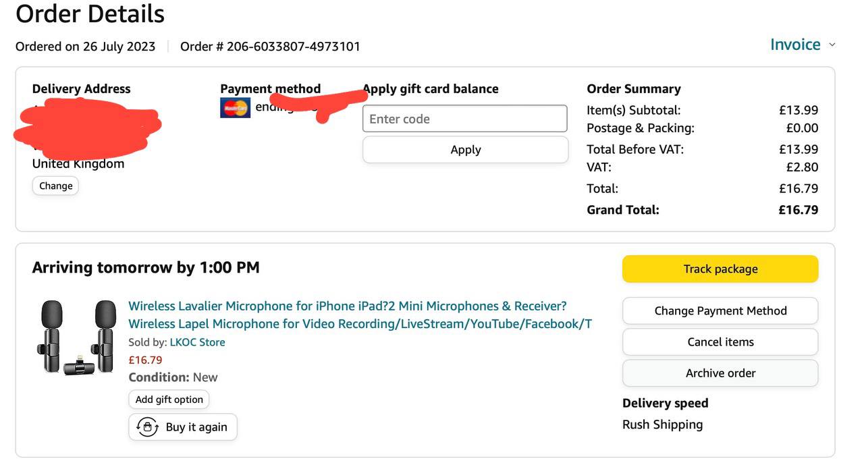The image size is (864, 463).
Task: Open the Invoice link
Action: (795, 45)
